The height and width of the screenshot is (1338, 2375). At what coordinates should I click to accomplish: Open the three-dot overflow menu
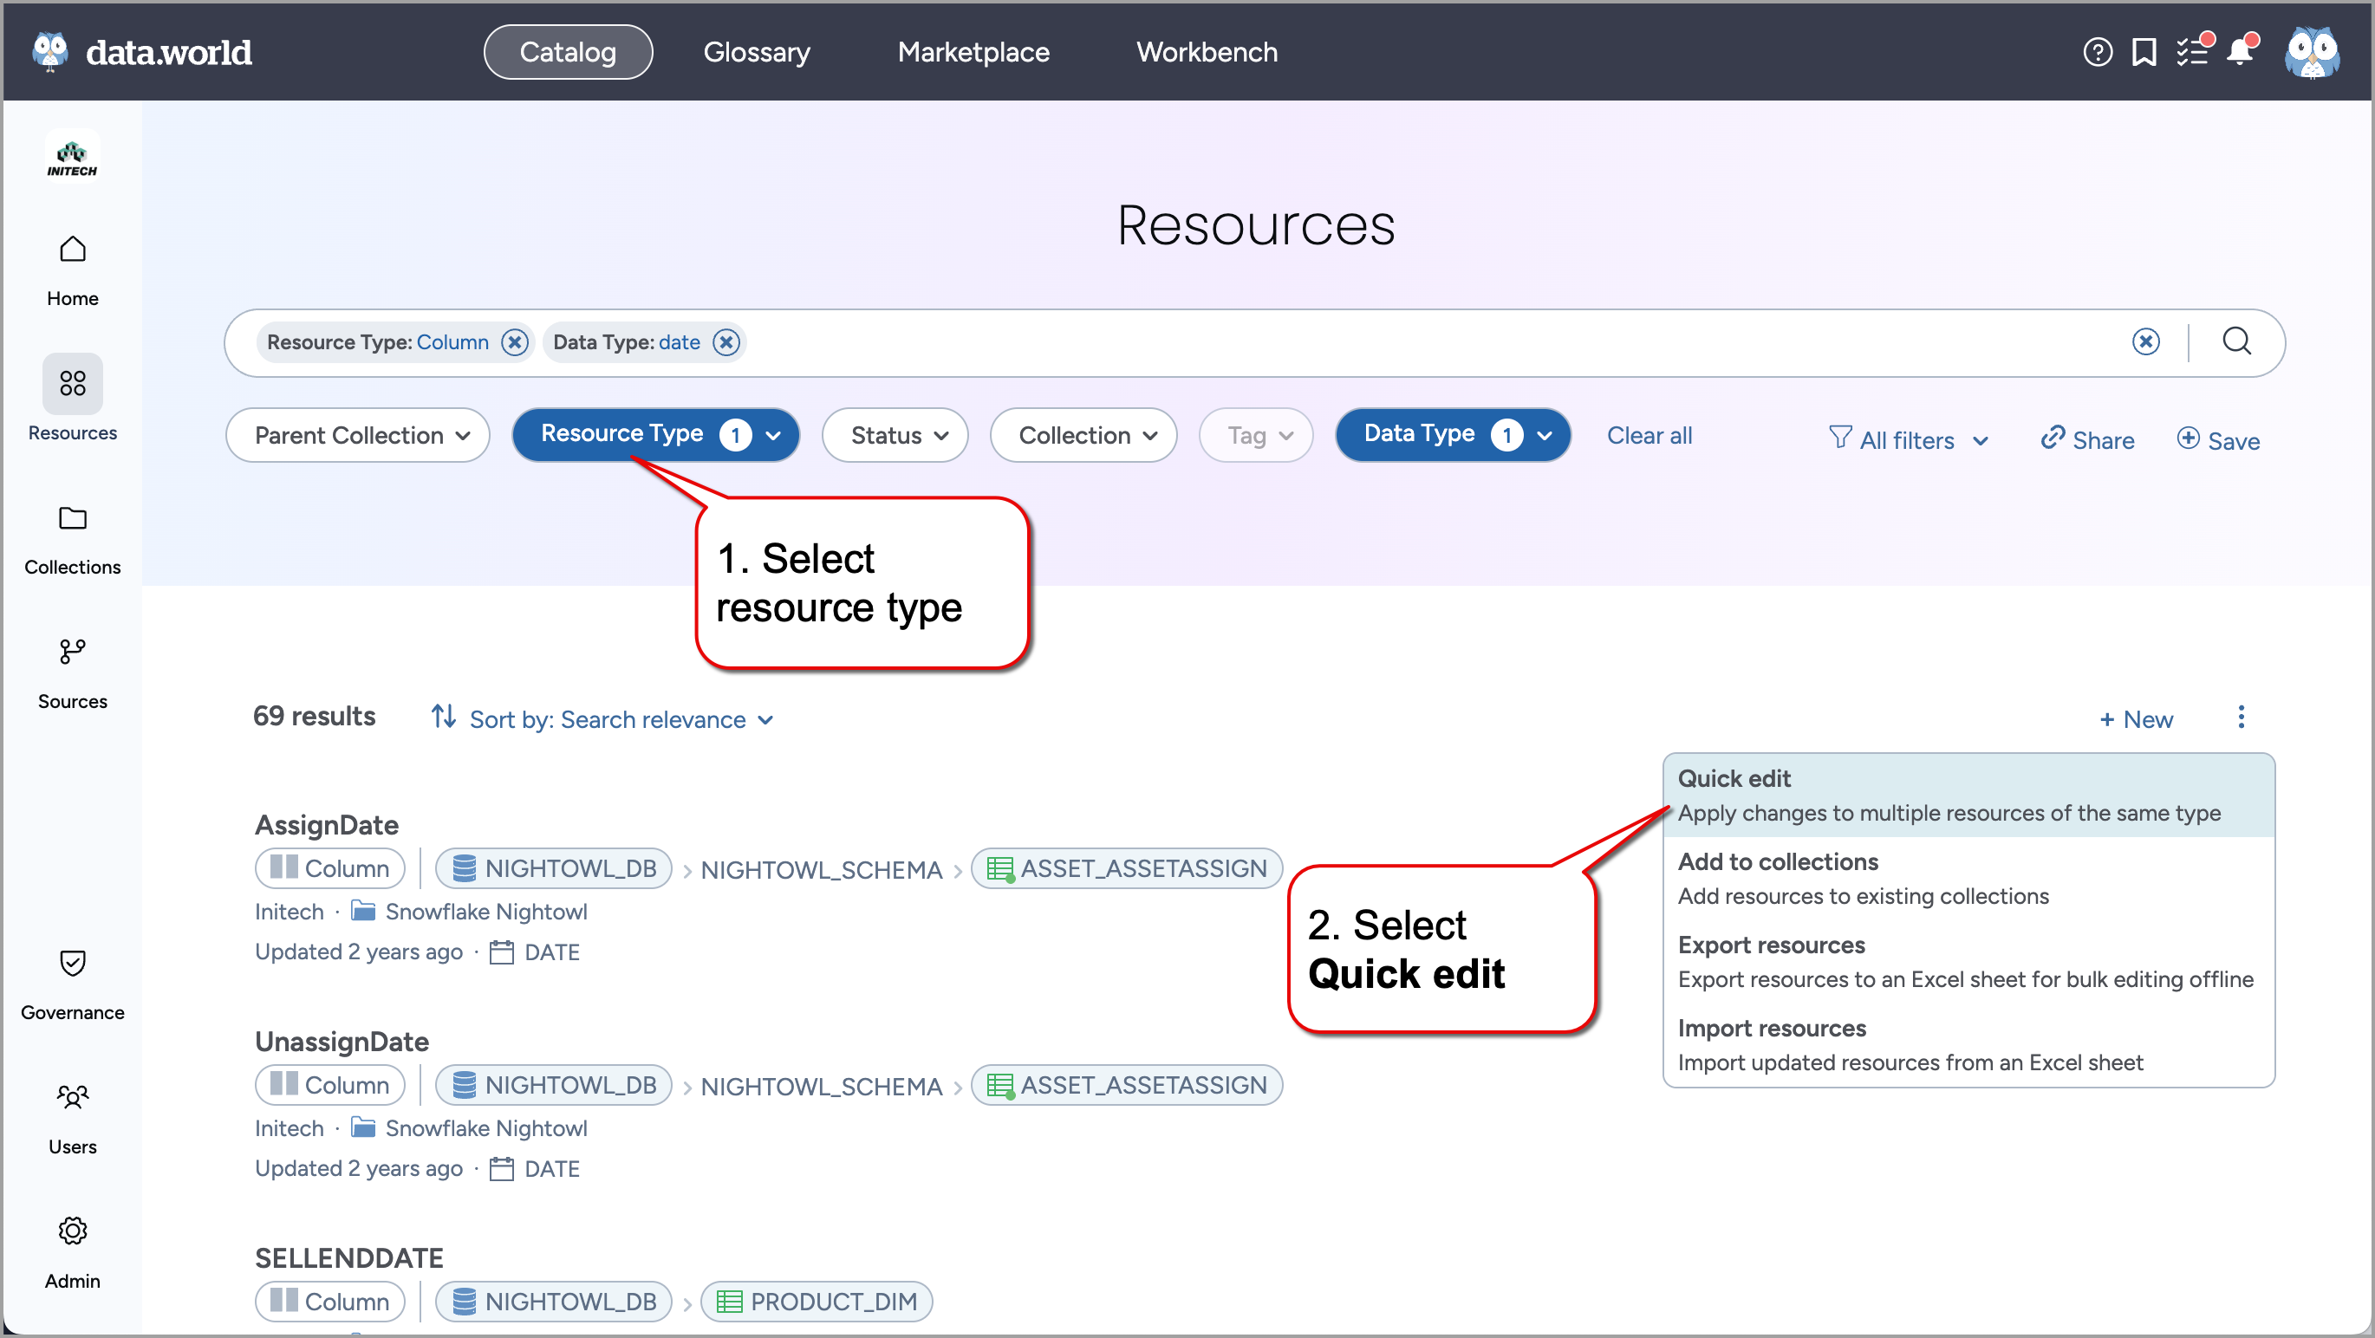(2242, 718)
